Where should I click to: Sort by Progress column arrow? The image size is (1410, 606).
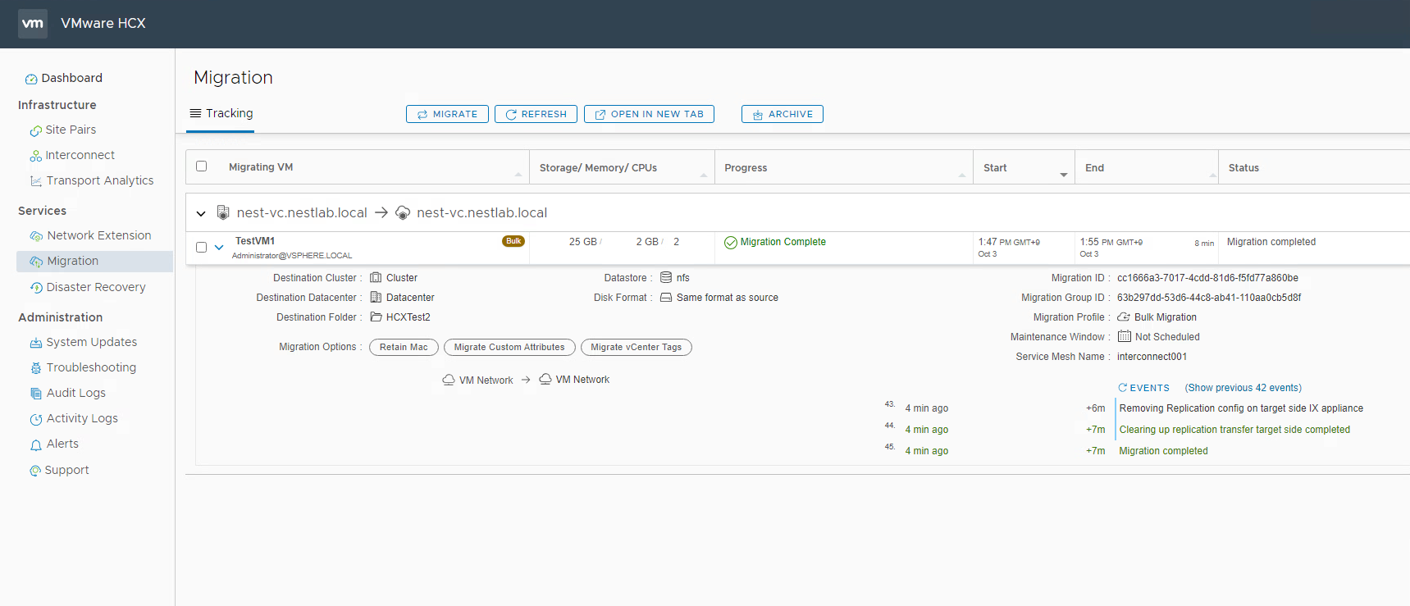pyautogui.click(x=962, y=175)
